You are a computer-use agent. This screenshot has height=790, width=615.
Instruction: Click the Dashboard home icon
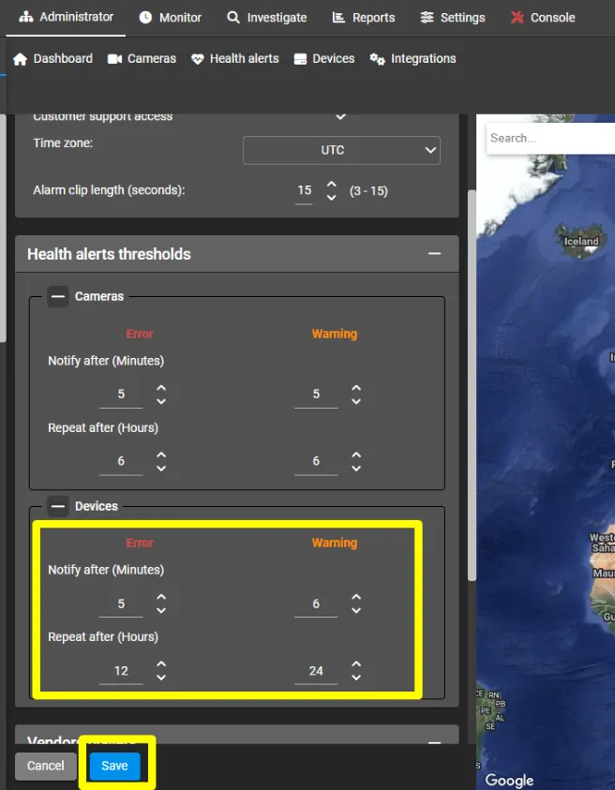point(21,59)
